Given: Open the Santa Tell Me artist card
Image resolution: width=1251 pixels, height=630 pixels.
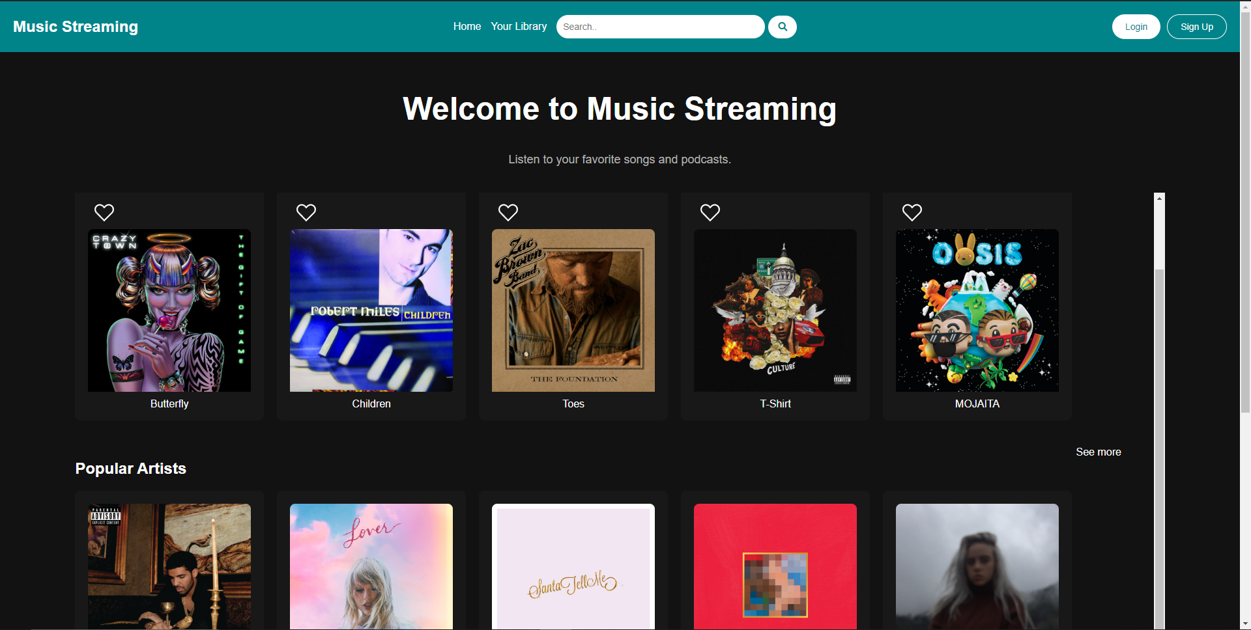Looking at the screenshot, I should point(573,566).
